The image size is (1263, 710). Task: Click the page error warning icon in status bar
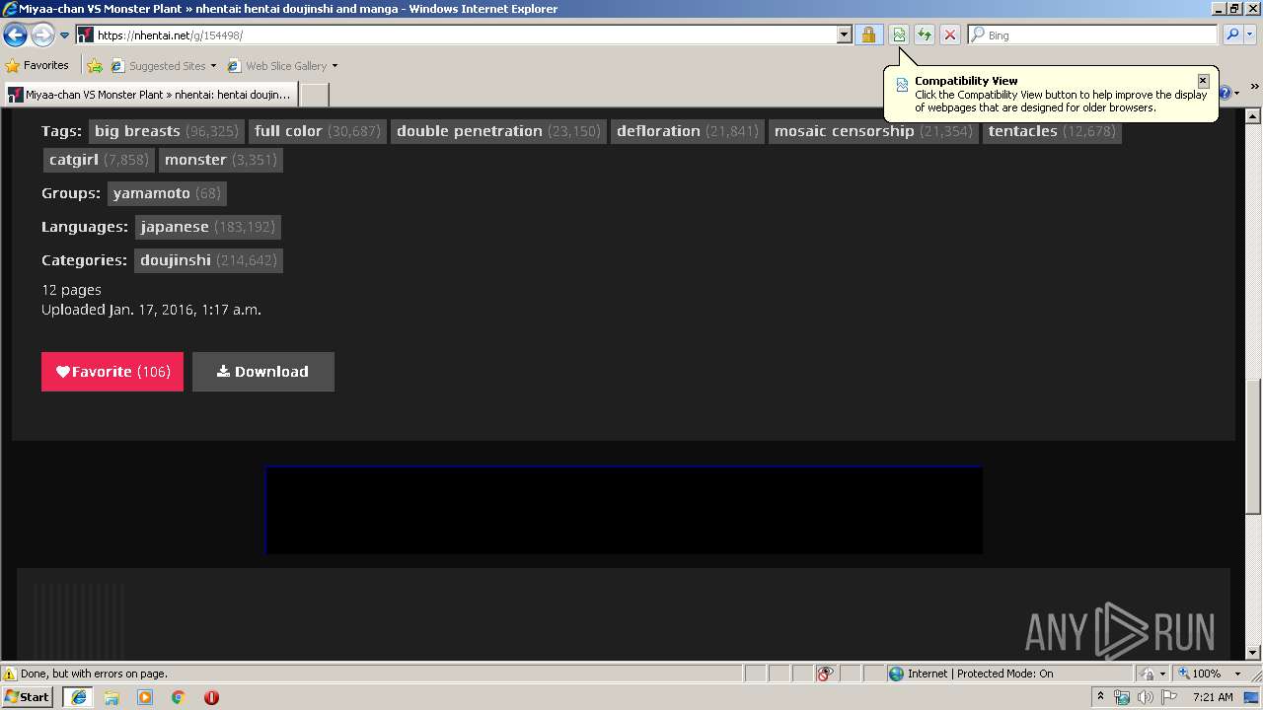(10, 674)
